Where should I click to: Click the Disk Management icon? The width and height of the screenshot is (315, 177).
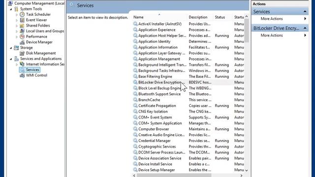[22, 53]
